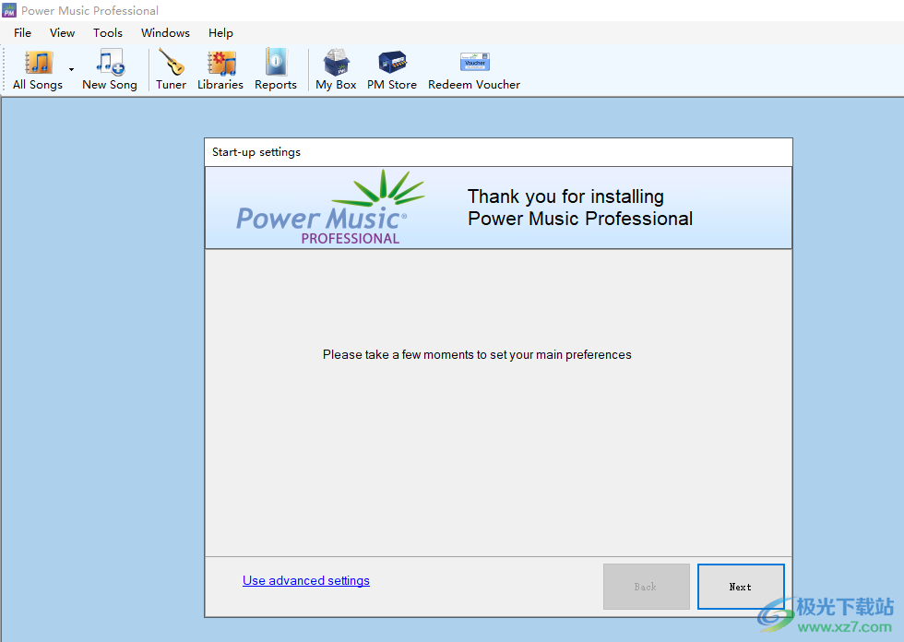Visit the PM Store

392,70
